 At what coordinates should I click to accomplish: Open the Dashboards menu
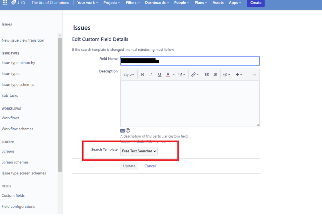(157, 3)
